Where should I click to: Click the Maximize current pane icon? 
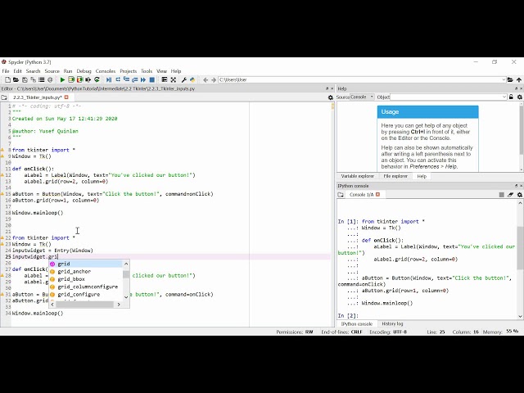click(x=164, y=79)
